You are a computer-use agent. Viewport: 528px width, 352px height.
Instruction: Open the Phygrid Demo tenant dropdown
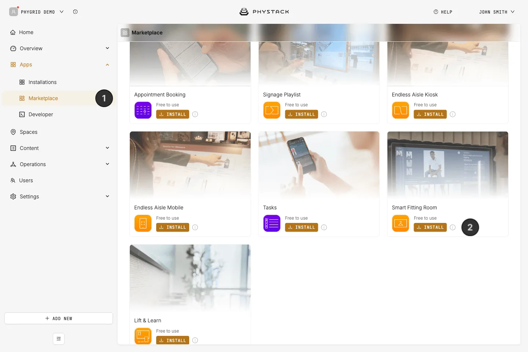(37, 12)
